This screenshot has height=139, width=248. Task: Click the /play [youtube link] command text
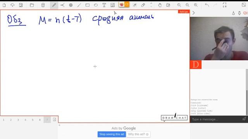(x=201, y=111)
